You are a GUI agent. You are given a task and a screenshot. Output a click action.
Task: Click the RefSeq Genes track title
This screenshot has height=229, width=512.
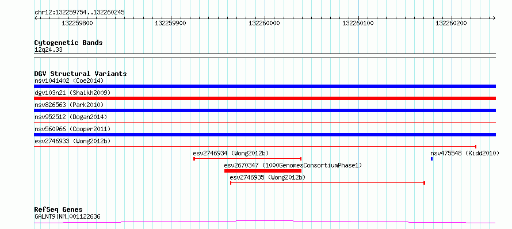click(59, 209)
